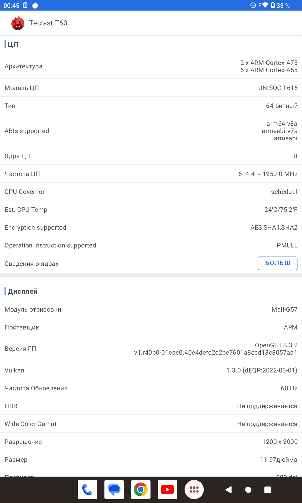Tap the Разрешение 1200 x 2000 row
Screen dimensions: 302x503
pyautogui.click(x=151, y=442)
